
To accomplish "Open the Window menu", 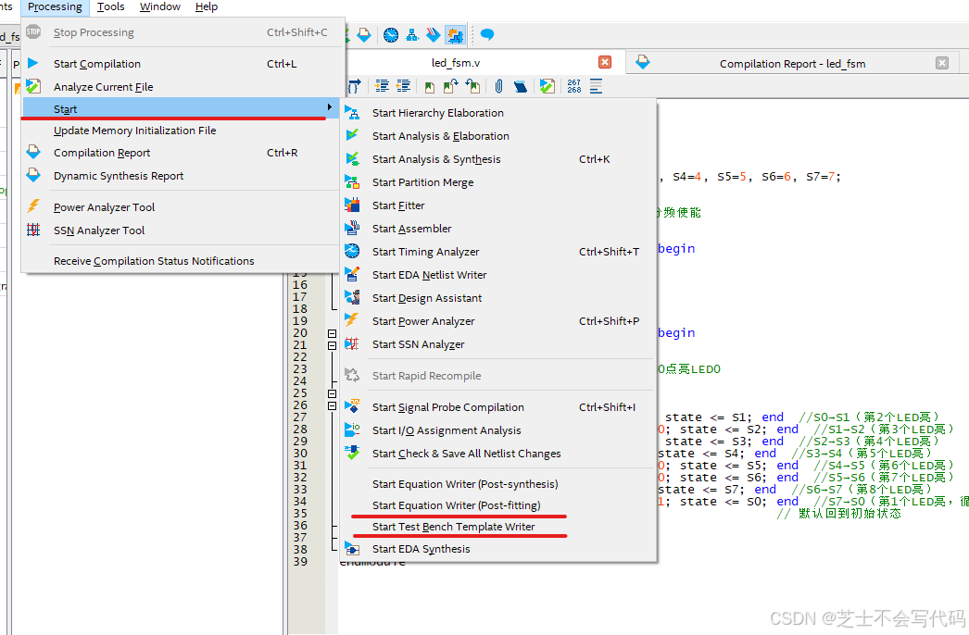I will pos(160,6).
